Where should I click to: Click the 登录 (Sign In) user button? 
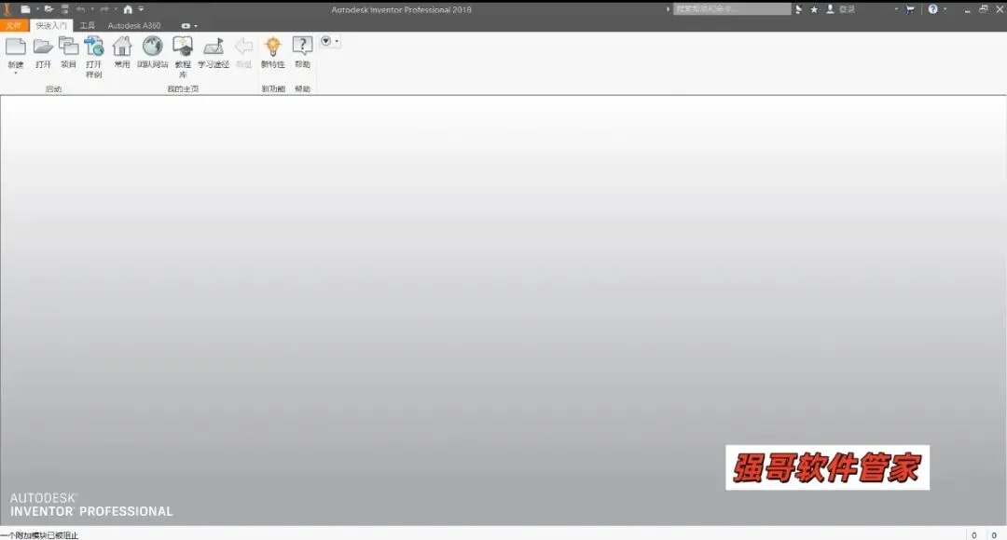tap(841, 9)
